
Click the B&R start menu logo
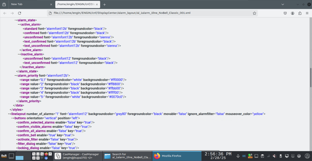click(x=4, y=156)
